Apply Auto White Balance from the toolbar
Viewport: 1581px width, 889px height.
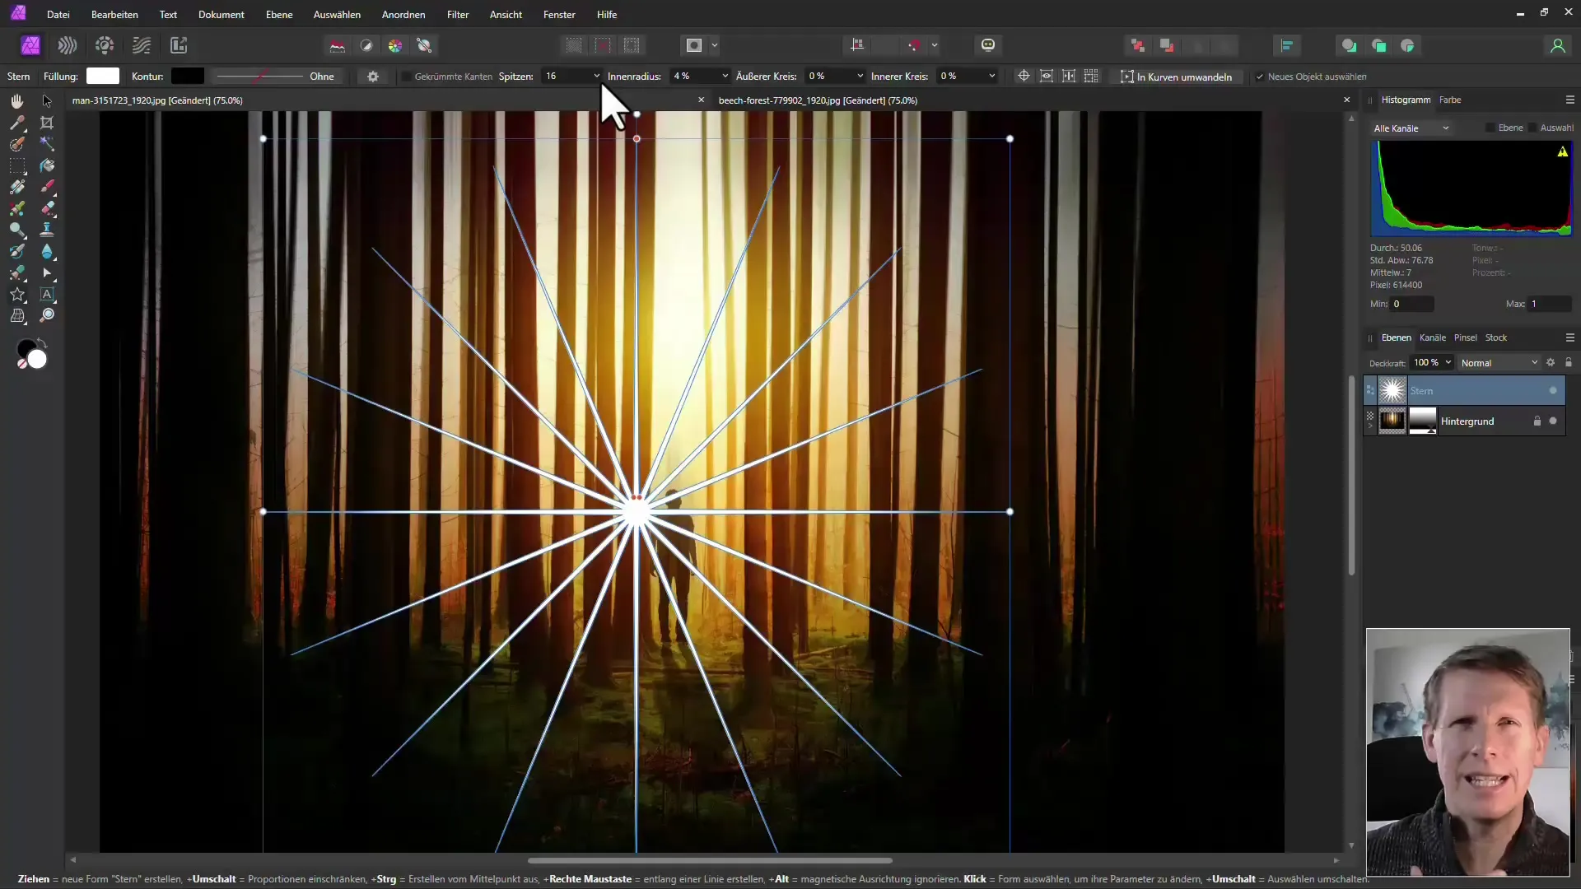click(424, 45)
